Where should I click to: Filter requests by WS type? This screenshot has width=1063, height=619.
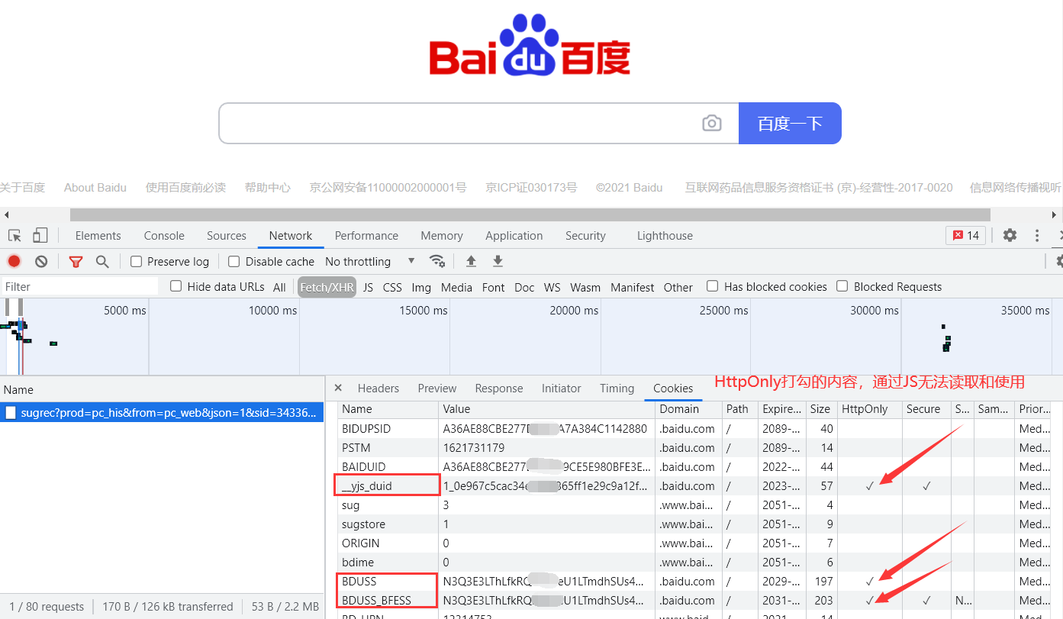pyautogui.click(x=552, y=287)
